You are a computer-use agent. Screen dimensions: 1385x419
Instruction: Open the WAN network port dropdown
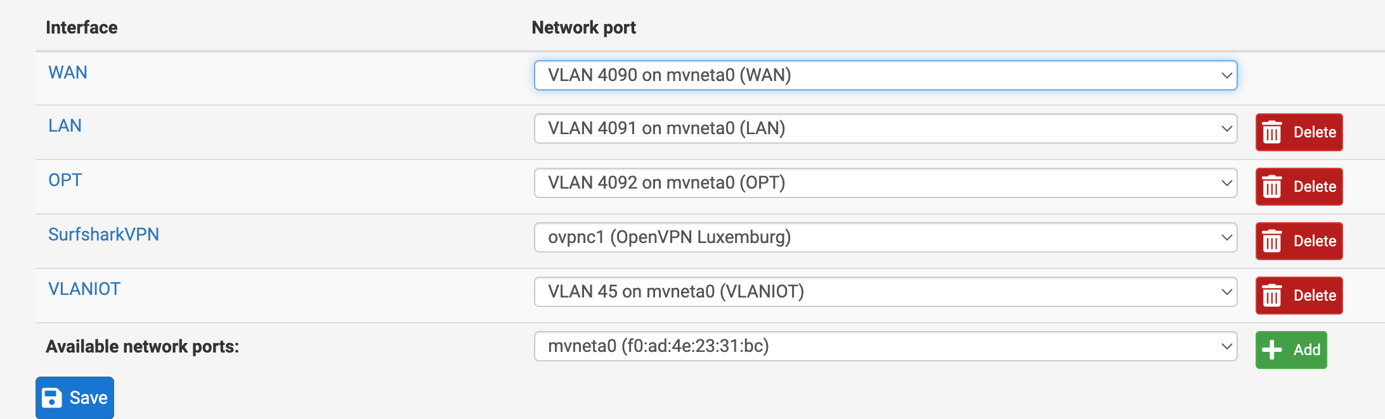pos(885,75)
